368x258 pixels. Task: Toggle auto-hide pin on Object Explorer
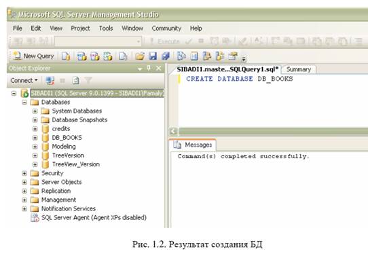[x=149, y=68]
